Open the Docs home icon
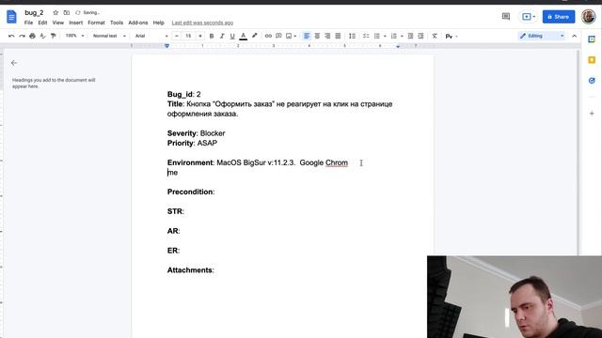 pos(11,17)
